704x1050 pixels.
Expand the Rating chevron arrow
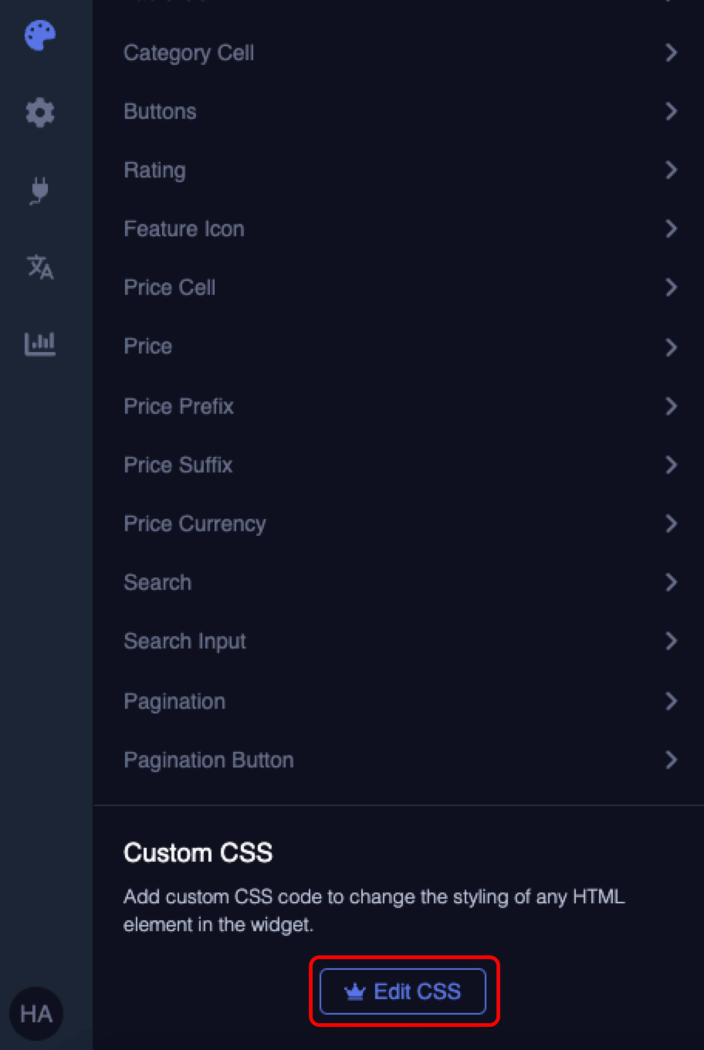[671, 170]
